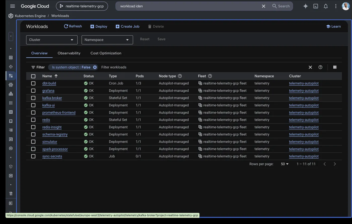352x224 pixels.
Task: Click the Google Cloud logo
Action: 35,6
